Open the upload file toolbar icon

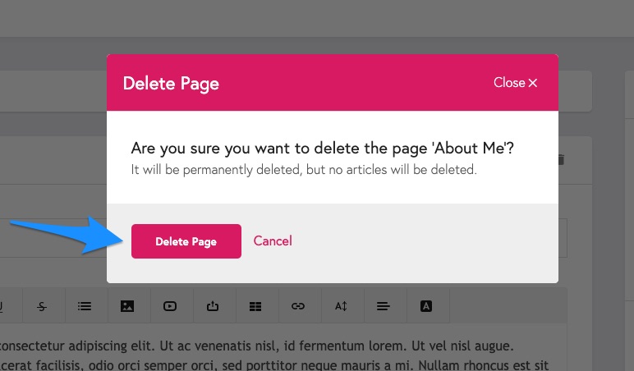click(213, 306)
